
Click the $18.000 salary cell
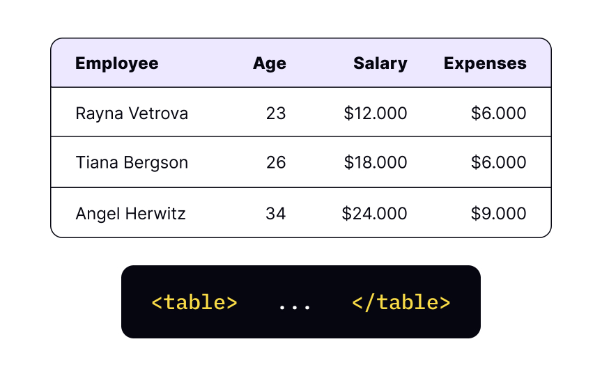pos(375,163)
